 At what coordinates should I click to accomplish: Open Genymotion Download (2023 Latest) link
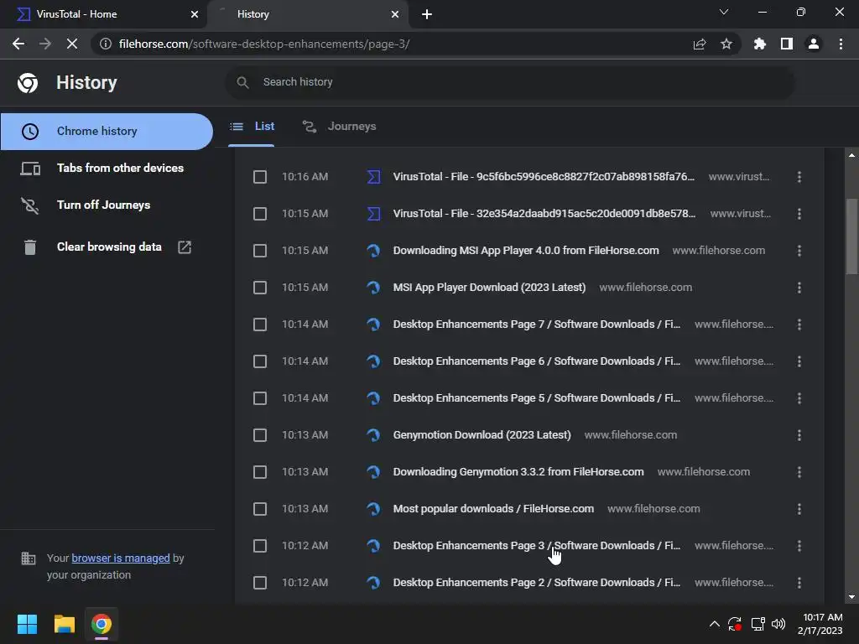pyautogui.click(x=482, y=435)
